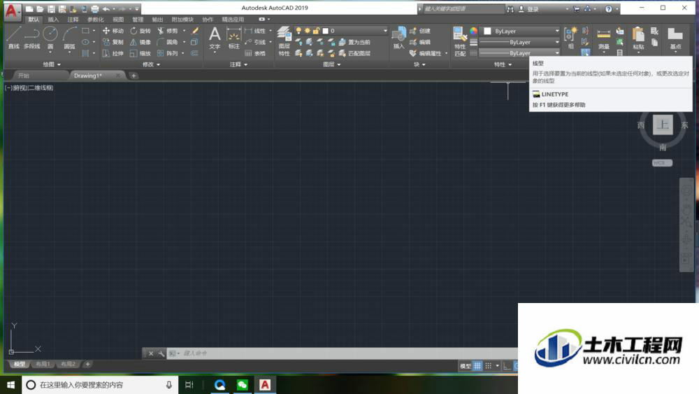Click the Stretch (拉伸) tool
This screenshot has height=394, width=699.
113,53
